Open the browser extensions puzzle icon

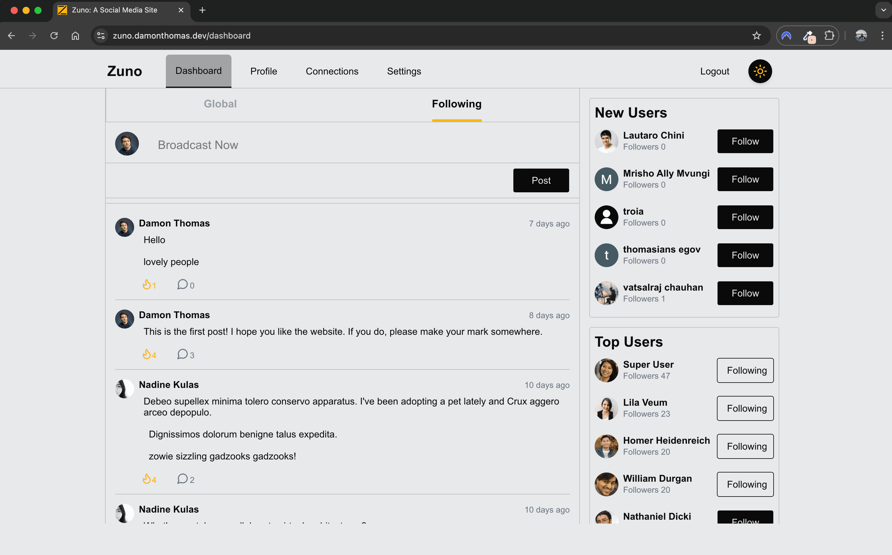click(829, 36)
